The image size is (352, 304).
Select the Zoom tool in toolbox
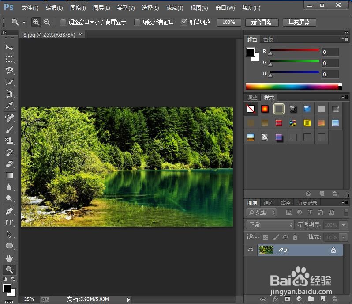pyautogui.click(x=9, y=270)
